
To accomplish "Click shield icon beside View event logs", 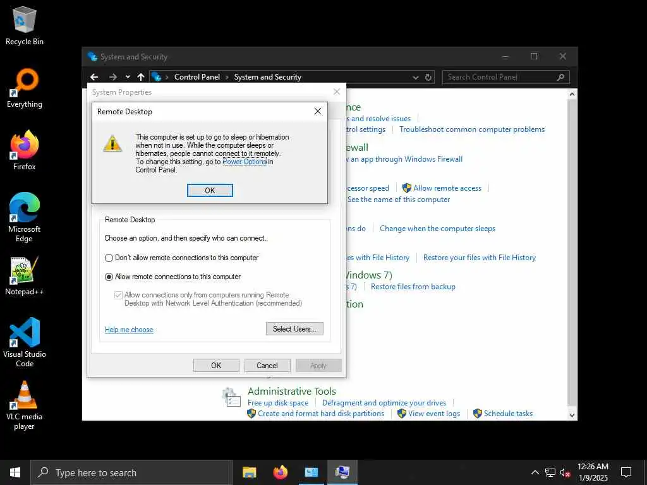I will click(x=401, y=414).
